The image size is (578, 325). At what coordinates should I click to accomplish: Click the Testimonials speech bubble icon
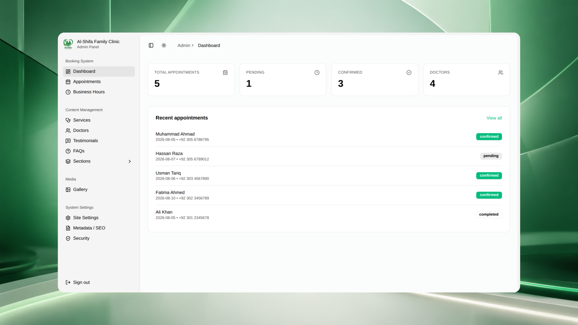point(68,141)
